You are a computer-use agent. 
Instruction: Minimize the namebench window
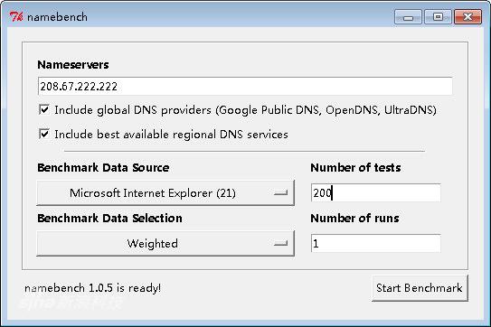click(408, 17)
